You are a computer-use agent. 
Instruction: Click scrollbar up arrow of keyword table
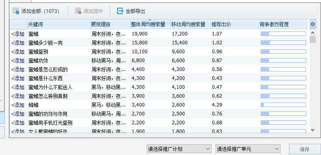[x=312, y=33]
